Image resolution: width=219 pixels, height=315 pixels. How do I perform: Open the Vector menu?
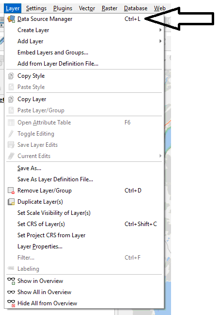click(x=87, y=8)
